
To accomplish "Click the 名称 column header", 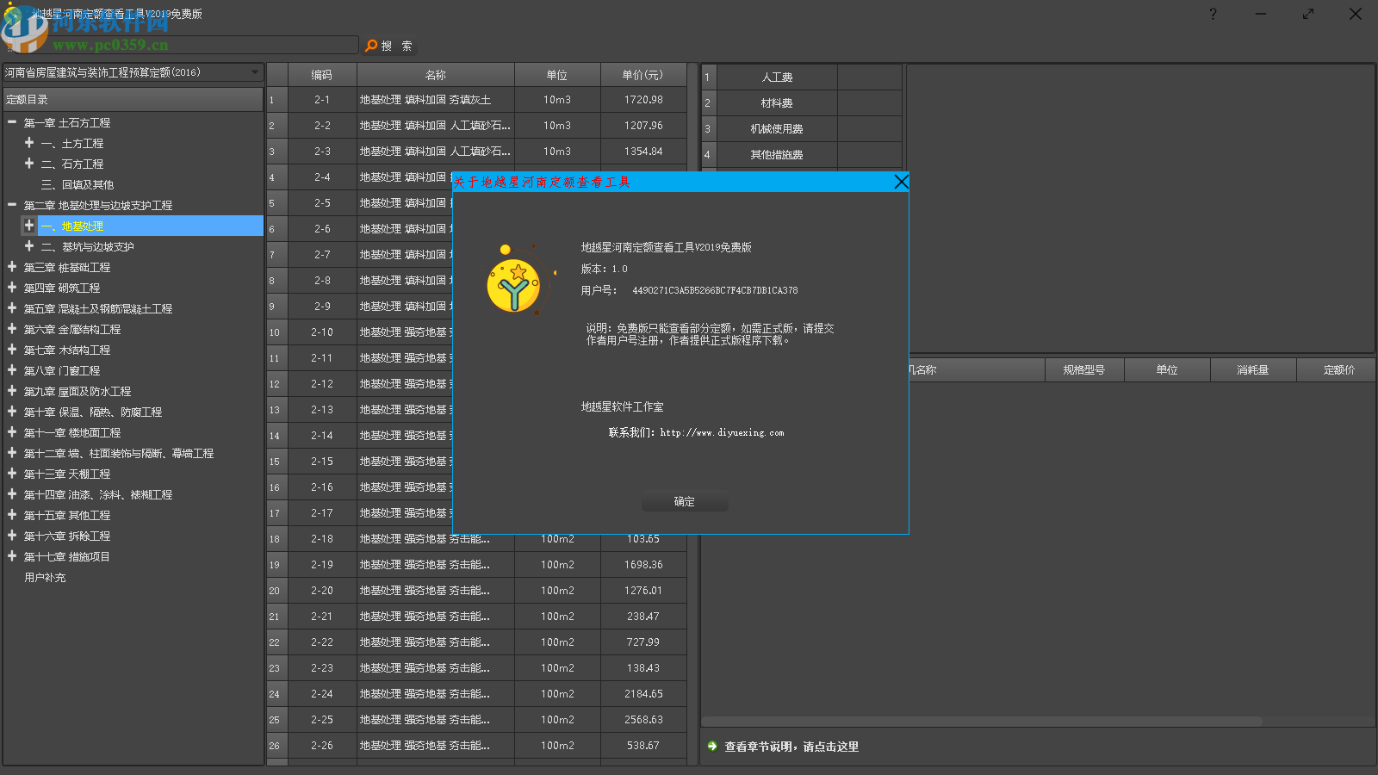I will click(x=436, y=75).
